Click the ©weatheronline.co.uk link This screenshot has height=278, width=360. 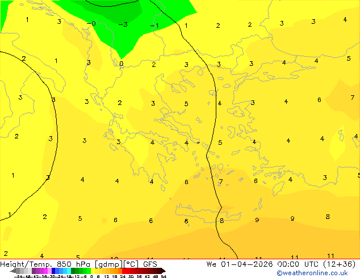312,273
